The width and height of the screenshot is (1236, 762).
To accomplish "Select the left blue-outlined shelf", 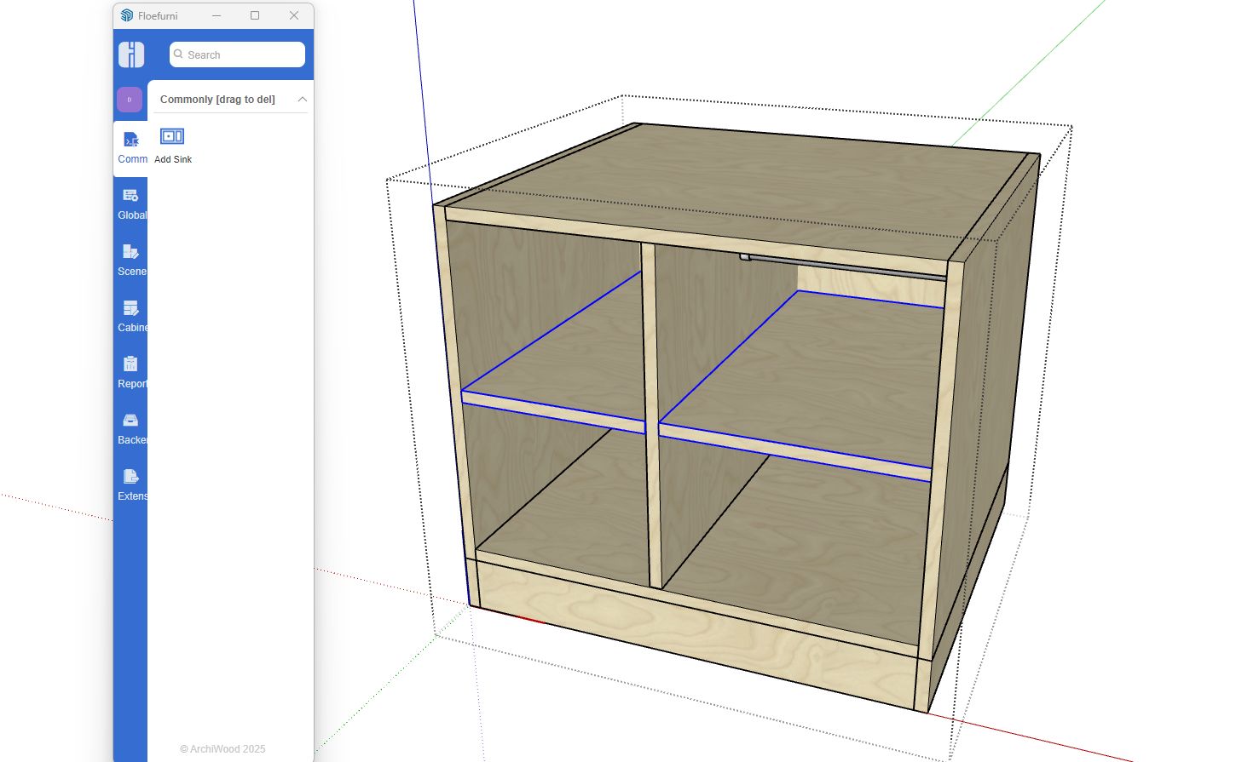I will point(554,358).
